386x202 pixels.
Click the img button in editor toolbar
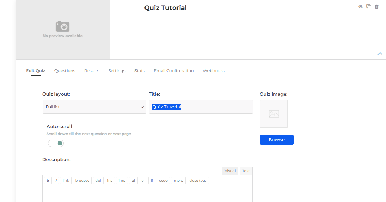click(x=122, y=181)
